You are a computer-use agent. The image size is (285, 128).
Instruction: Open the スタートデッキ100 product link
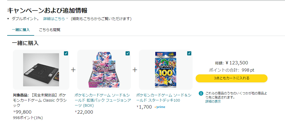coord(164,98)
